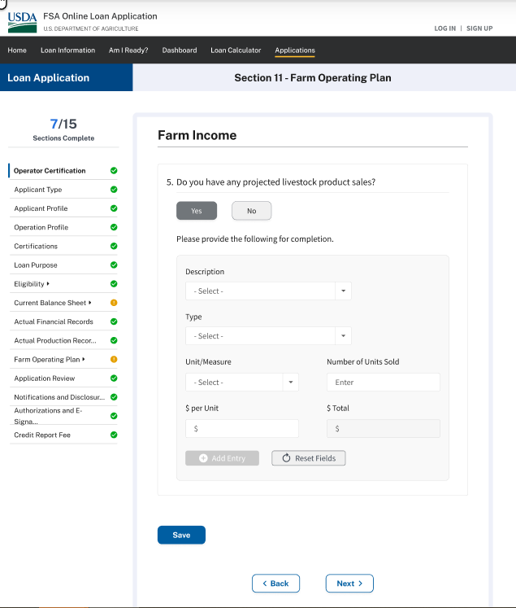Click the blue Save button
This screenshot has height=608, width=516.
[181, 535]
